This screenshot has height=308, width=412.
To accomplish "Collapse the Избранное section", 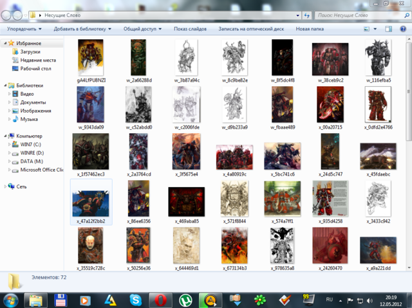I will coord(5,43).
